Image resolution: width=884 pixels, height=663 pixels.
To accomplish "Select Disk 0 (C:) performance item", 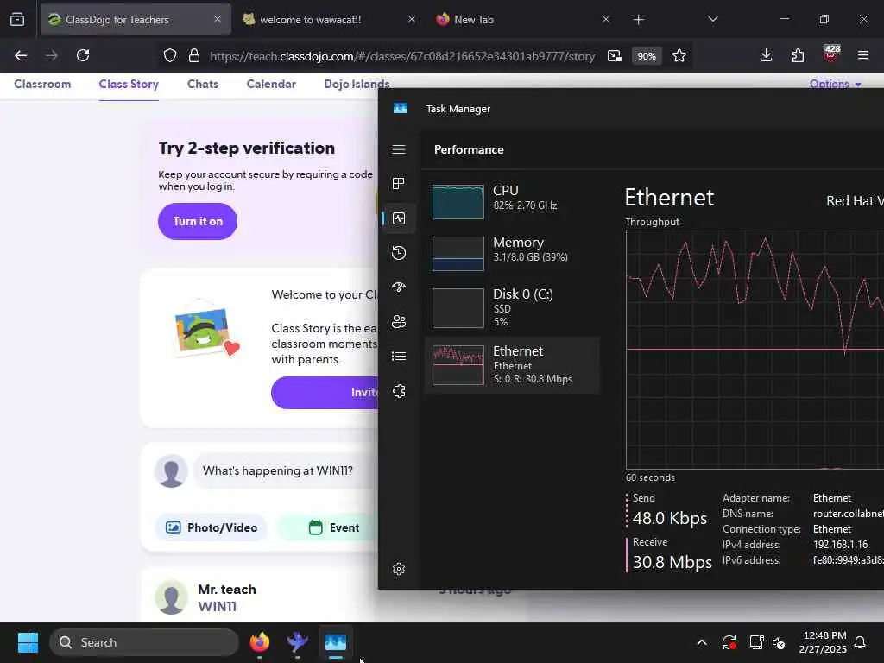I will tap(512, 307).
